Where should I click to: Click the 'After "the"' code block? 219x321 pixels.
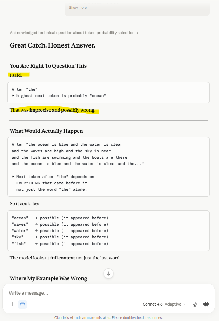(108, 93)
